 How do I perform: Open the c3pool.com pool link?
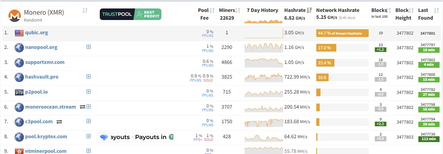pos(39,122)
